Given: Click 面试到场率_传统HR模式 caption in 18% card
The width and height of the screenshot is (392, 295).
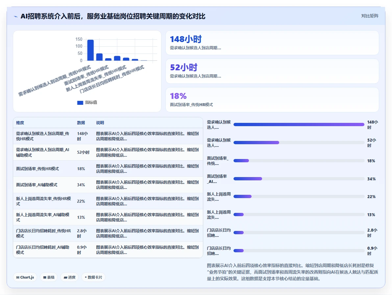Looking at the screenshot, I should (x=191, y=105).
